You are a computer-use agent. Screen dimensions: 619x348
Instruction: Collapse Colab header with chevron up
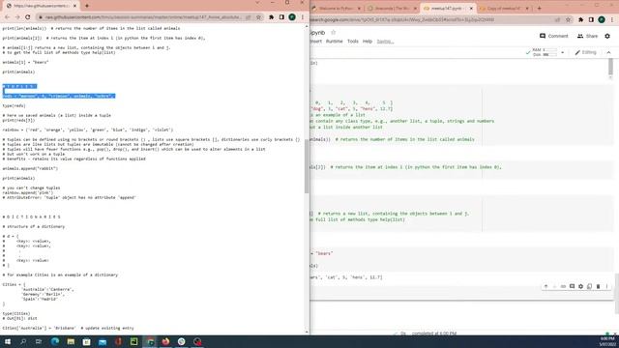(x=608, y=52)
